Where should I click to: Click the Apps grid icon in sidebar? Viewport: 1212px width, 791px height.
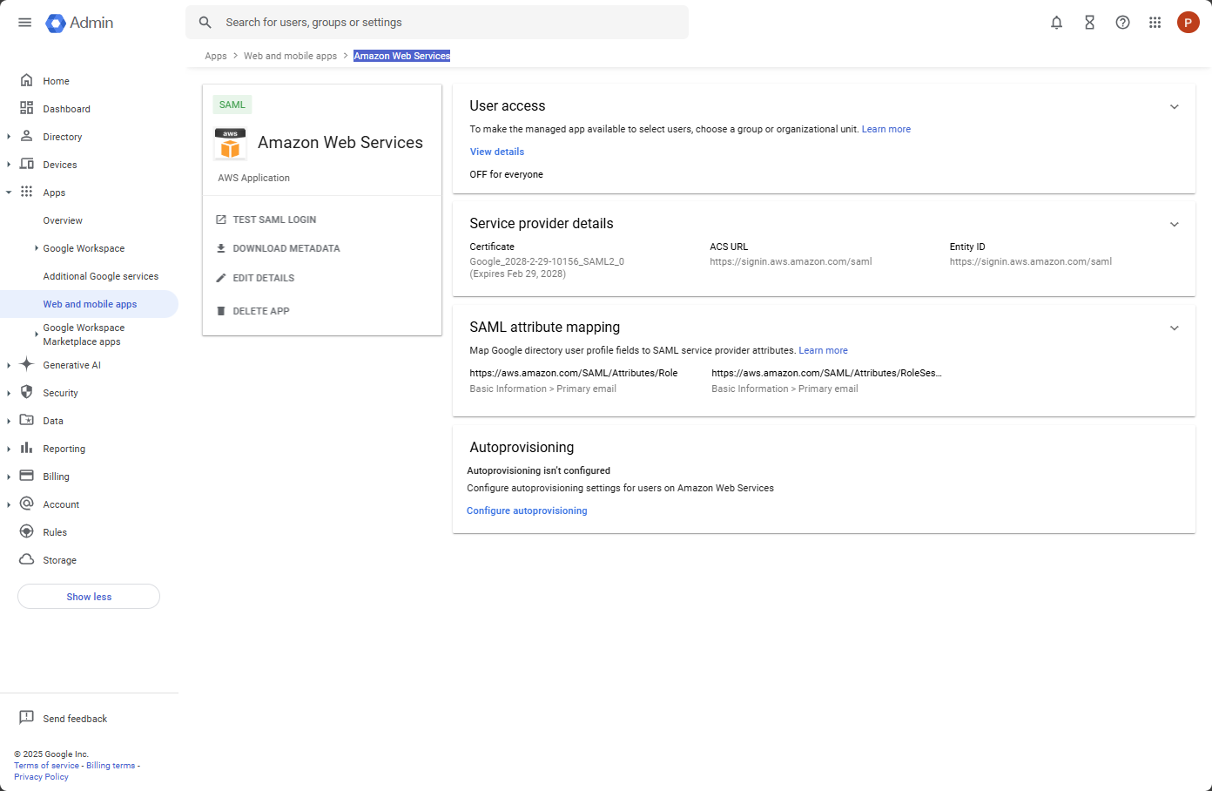27,192
